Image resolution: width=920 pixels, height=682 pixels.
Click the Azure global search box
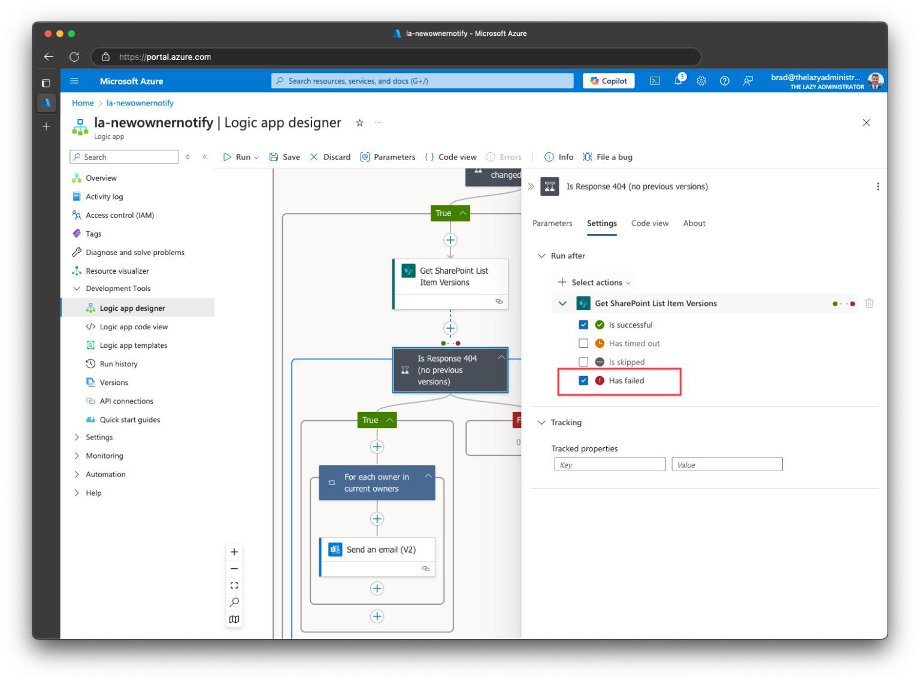point(422,81)
